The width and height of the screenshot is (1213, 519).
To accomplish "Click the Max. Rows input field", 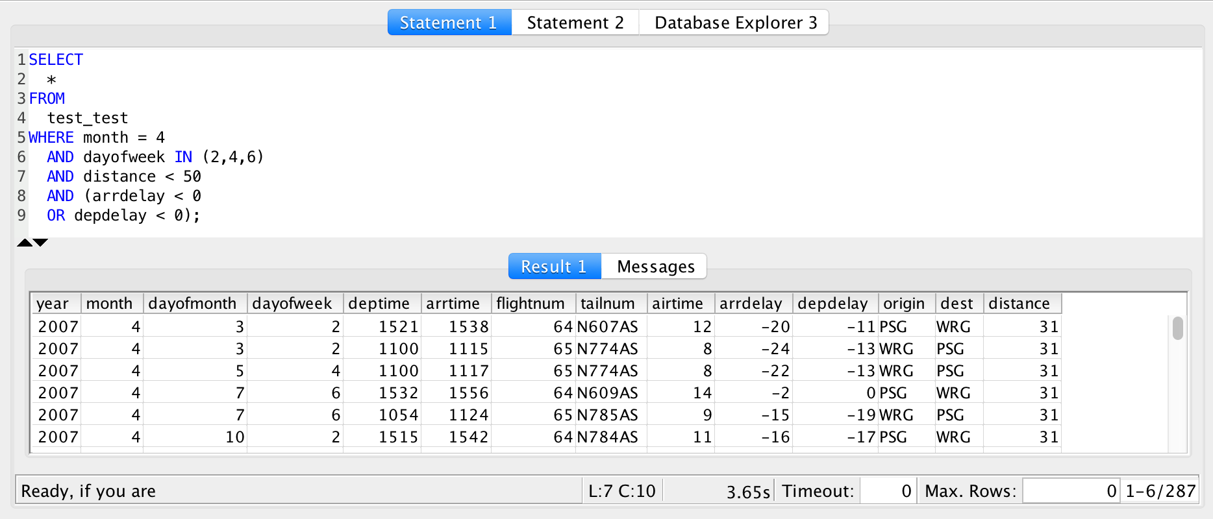I will point(1071,490).
